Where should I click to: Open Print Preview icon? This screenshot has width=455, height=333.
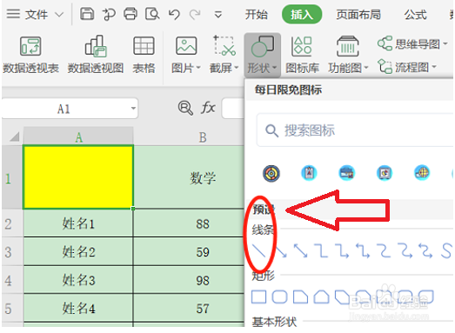152,14
